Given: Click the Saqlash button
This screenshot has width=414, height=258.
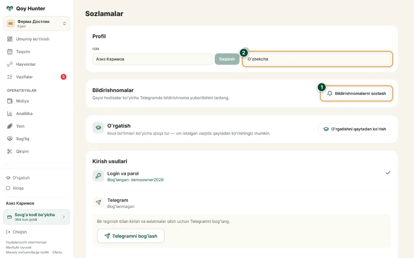Looking at the screenshot, I should (x=227, y=59).
